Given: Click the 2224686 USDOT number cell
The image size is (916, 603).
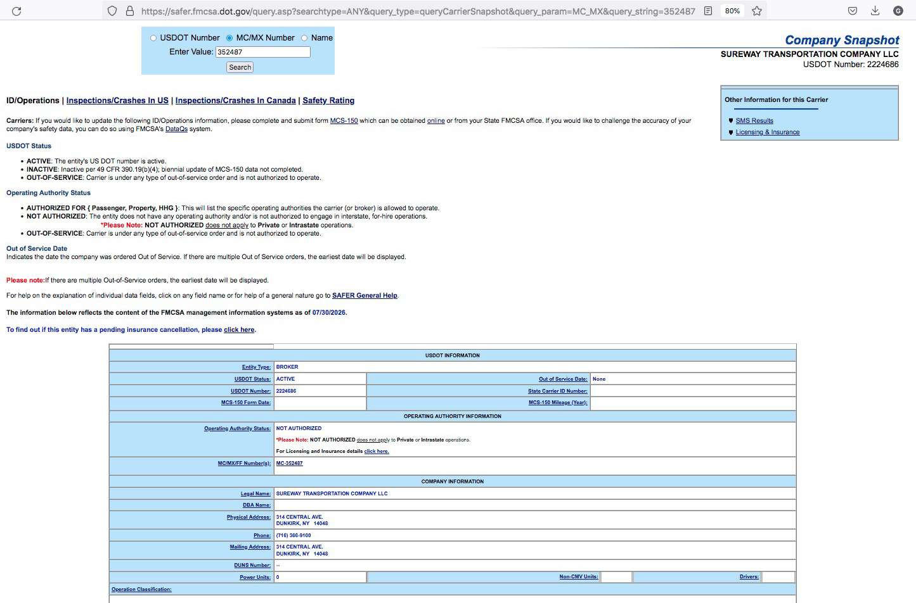Looking at the screenshot, I should [x=286, y=391].
